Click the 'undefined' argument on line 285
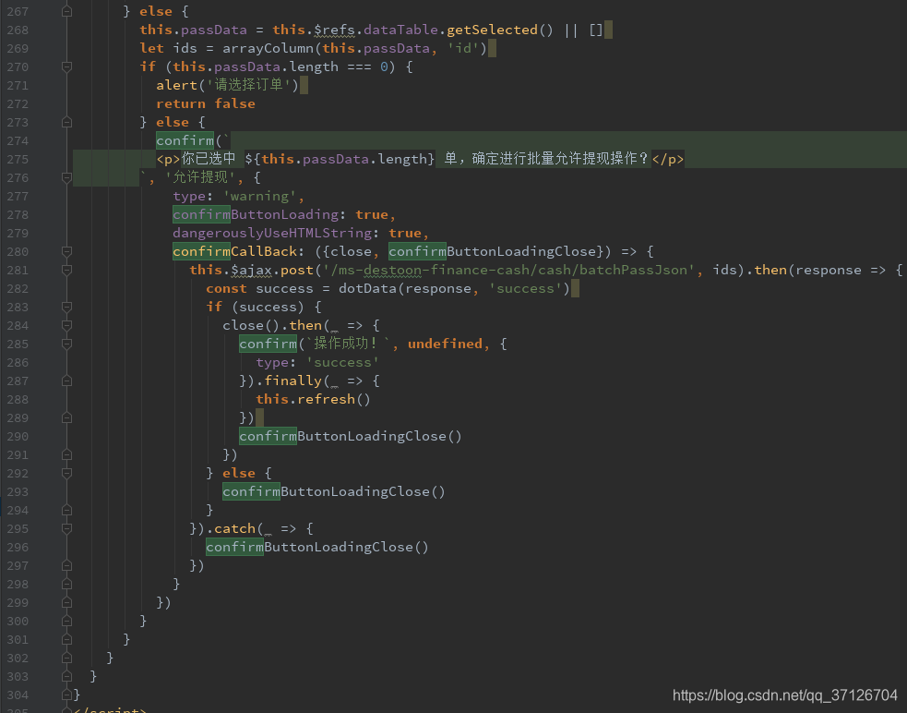Viewport: 907px width, 713px height. click(445, 344)
